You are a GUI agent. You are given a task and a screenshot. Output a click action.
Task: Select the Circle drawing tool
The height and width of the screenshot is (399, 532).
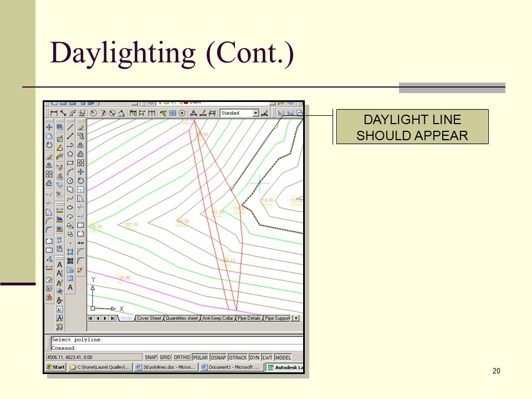(70, 181)
